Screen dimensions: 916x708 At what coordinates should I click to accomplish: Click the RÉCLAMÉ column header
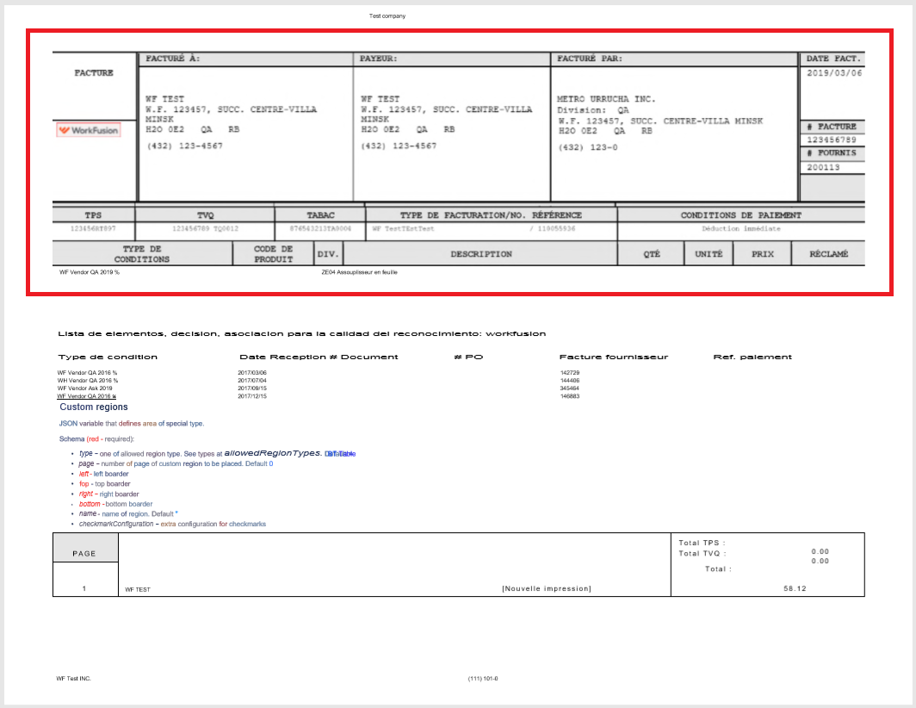(x=828, y=254)
